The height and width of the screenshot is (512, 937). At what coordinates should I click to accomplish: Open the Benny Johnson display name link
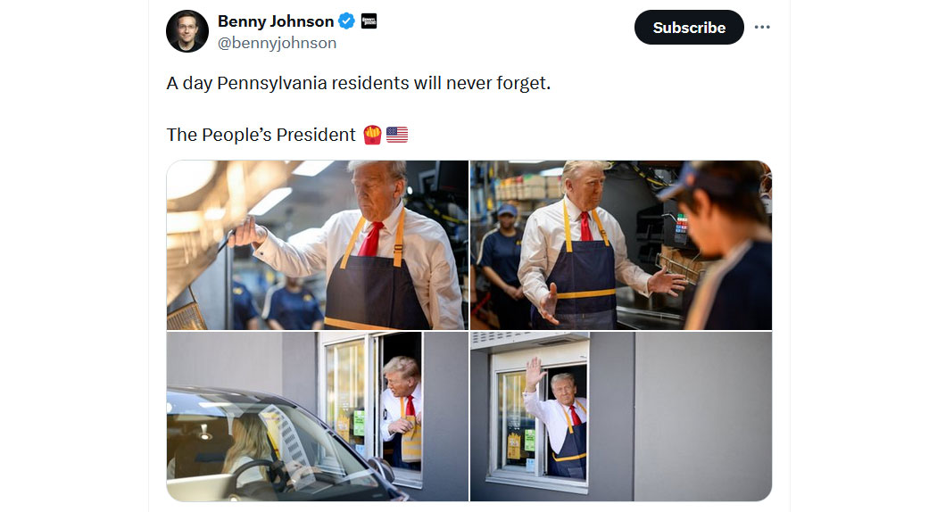[276, 21]
